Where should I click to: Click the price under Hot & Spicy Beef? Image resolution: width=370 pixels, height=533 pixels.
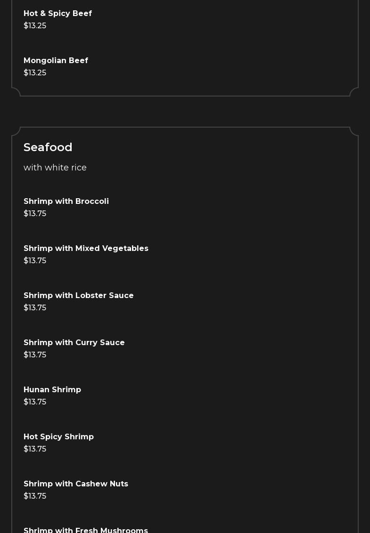pyautogui.click(x=35, y=26)
